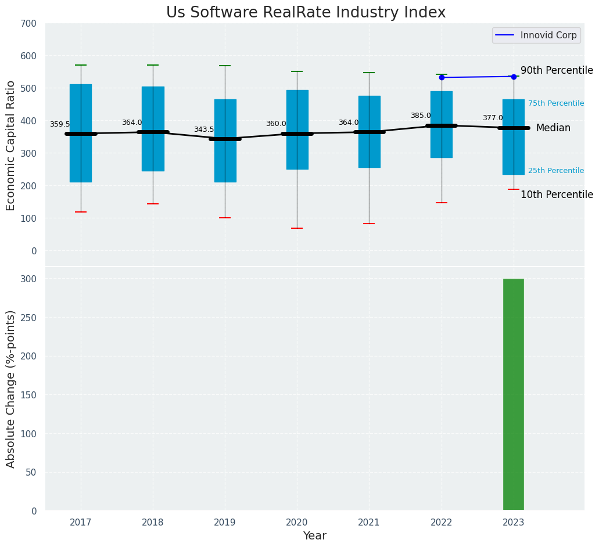Click the 2020 x-axis year label
Screen dimensions: 599x547
point(297,523)
